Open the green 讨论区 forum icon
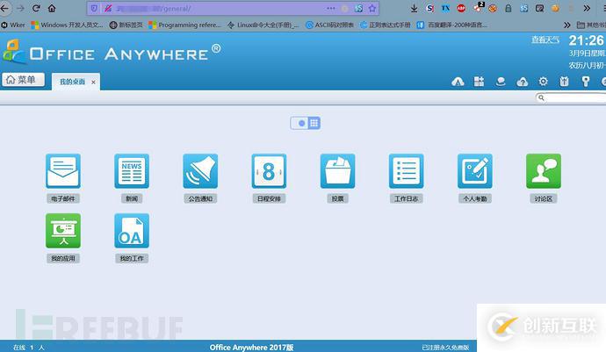 (544, 171)
